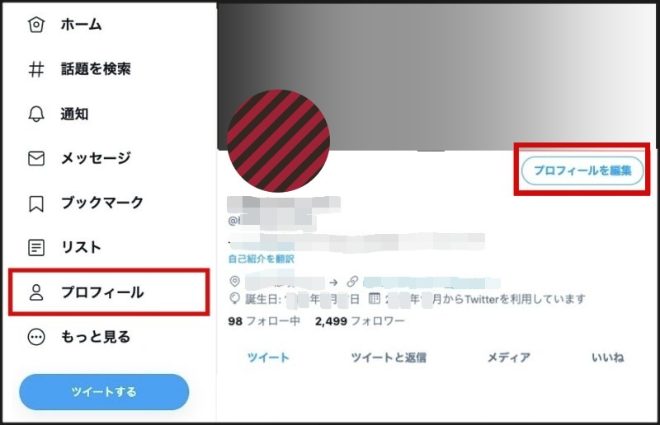Open the 話題を検索 menu item

click(96, 69)
